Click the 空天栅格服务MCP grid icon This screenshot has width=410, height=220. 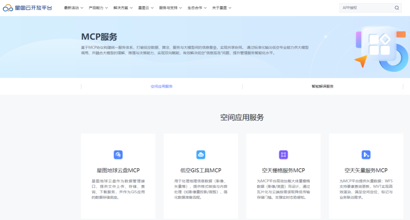tap(283, 154)
